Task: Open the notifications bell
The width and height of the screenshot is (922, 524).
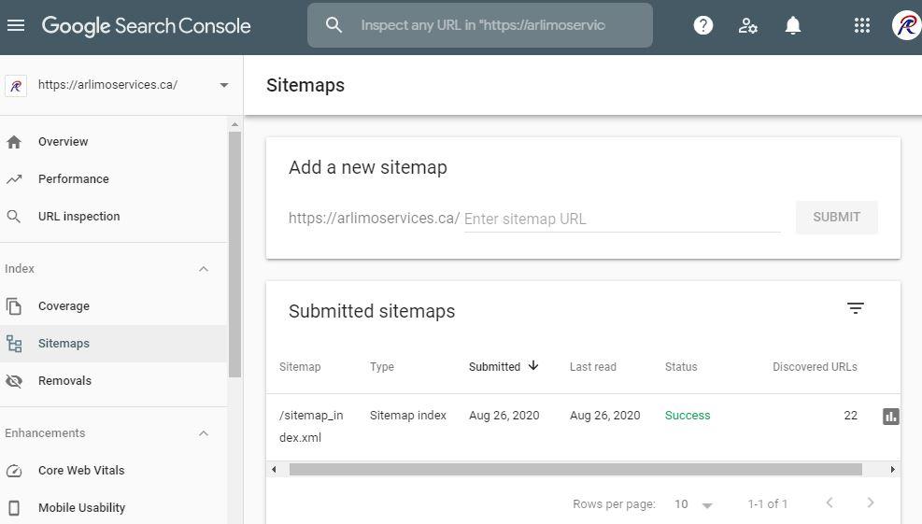Action: tap(793, 25)
